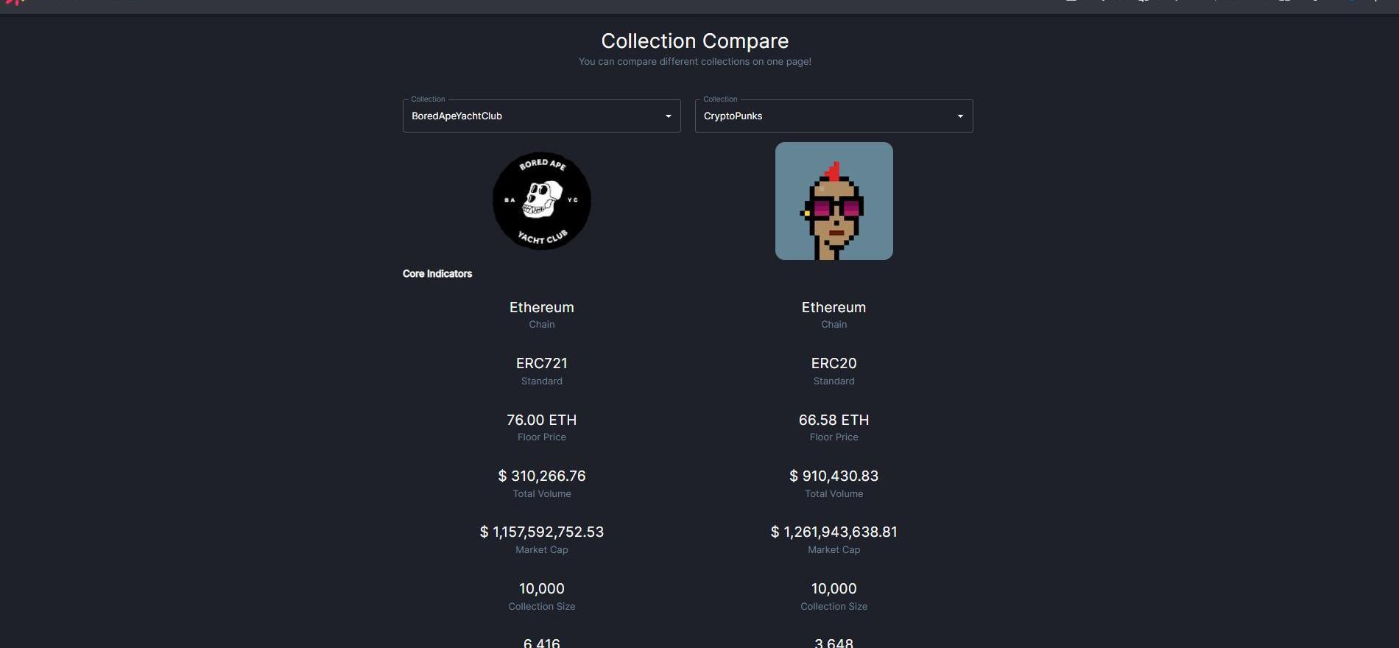Click the pink site logo in the top-left corner
The height and width of the screenshot is (648, 1399).
pos(15,2)
